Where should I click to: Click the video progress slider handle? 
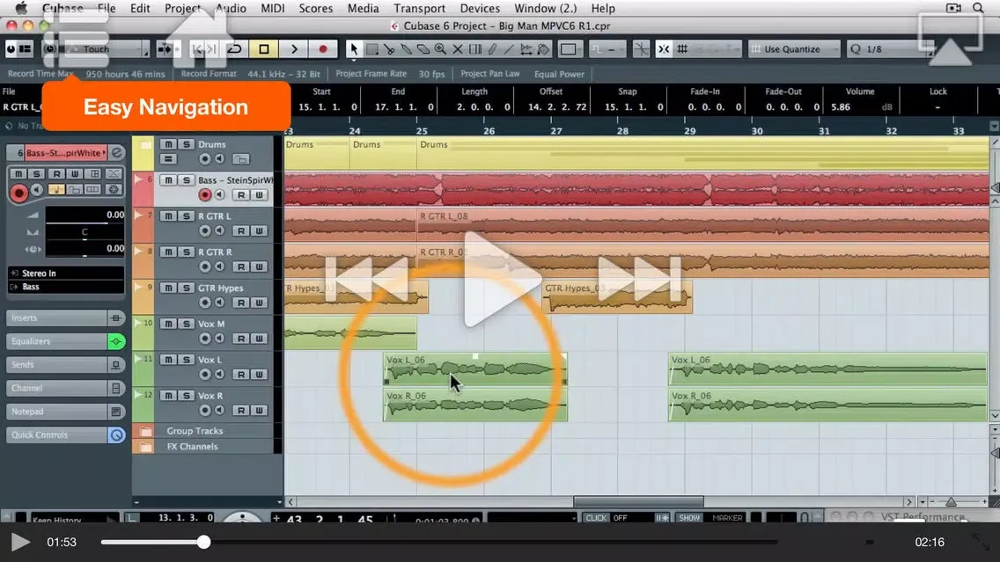[203, 543]
